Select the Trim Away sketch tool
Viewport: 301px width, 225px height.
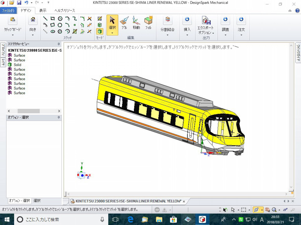tap(89, 18)
